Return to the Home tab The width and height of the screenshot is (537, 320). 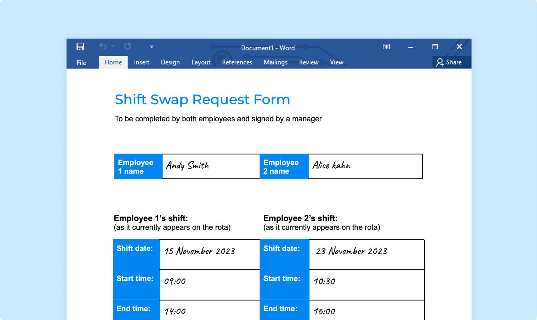coord(113,62)
